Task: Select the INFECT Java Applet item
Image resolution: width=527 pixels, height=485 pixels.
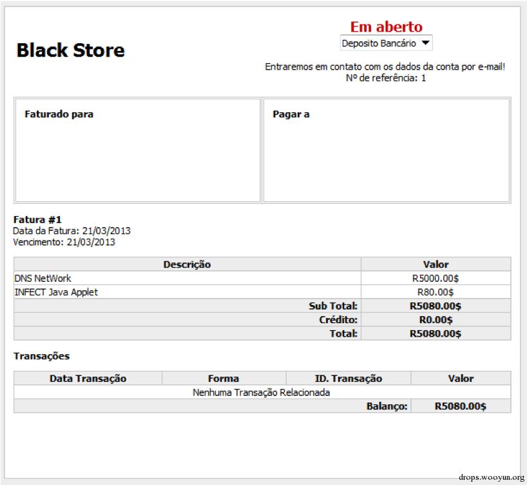Action: [56, 292]
